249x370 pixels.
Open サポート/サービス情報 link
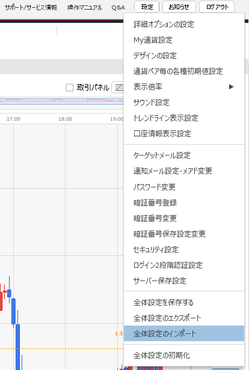31,7
